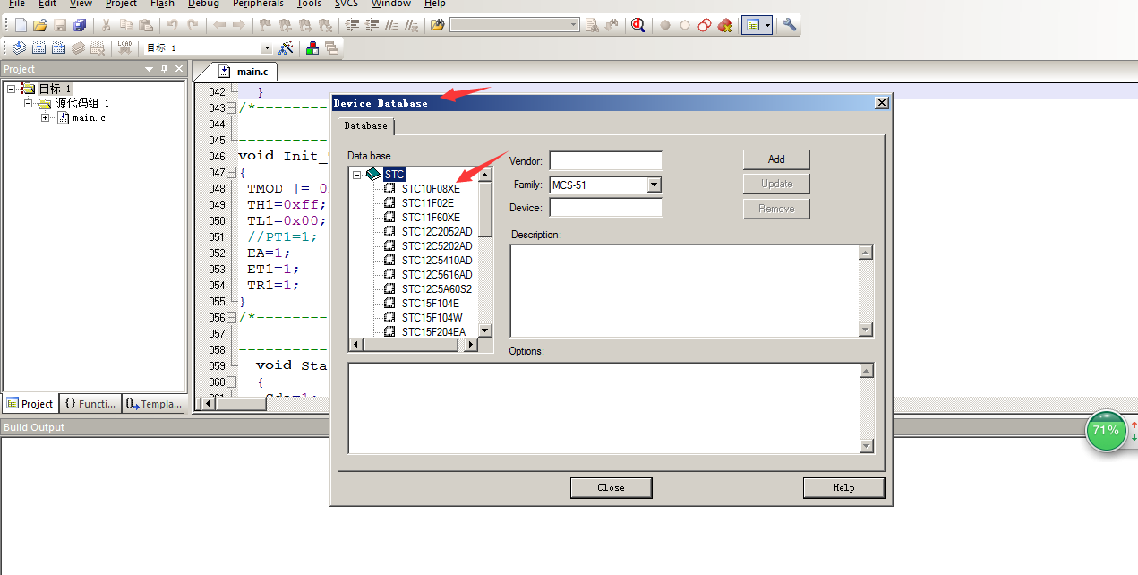The image size is (1138, 575).
Task: Navigate forwards arrow
Action: (238, 25)
